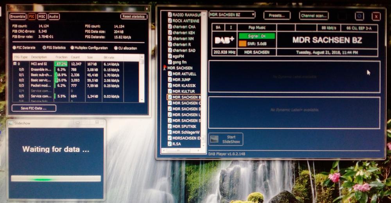Image resolution: width=391 pixels, height=203 pixels.
Task: Click the service list horizontal scrollbar
Action: coord(181,151)
